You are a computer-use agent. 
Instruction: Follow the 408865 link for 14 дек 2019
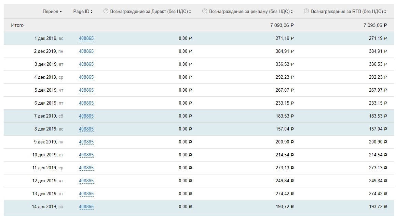coord(86,207)
